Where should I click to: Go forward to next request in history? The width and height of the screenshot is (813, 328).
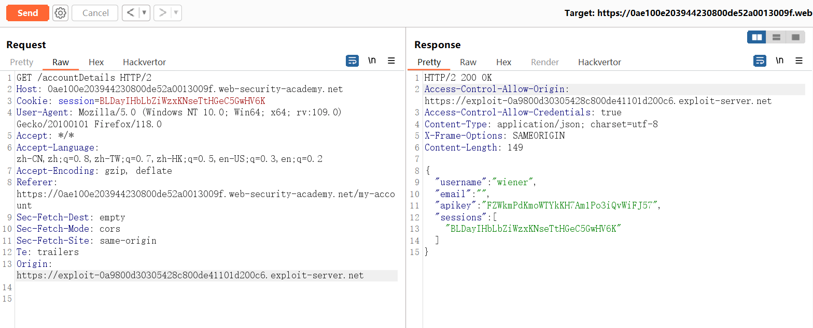click(163, 13)
